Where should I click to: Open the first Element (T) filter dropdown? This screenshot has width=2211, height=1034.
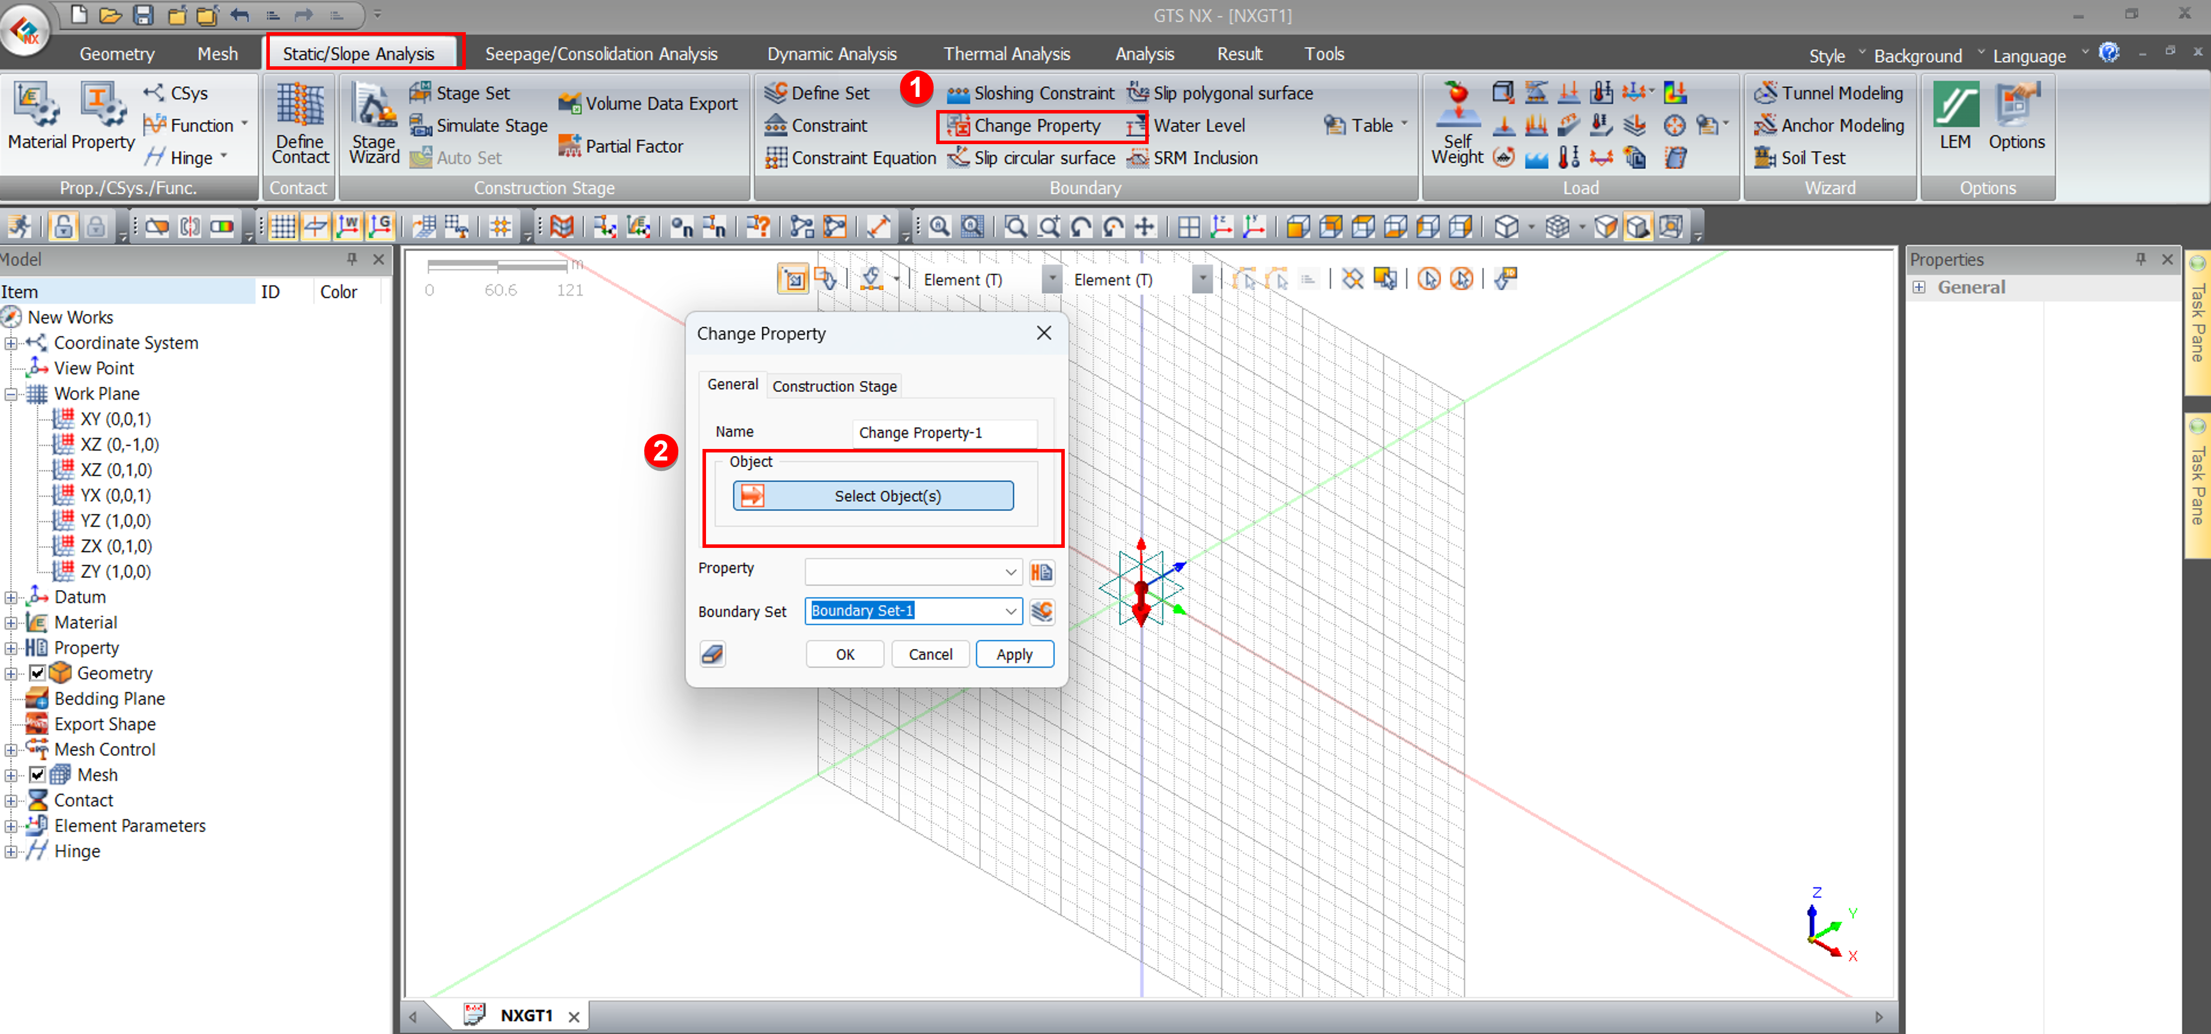point(1051,280)
